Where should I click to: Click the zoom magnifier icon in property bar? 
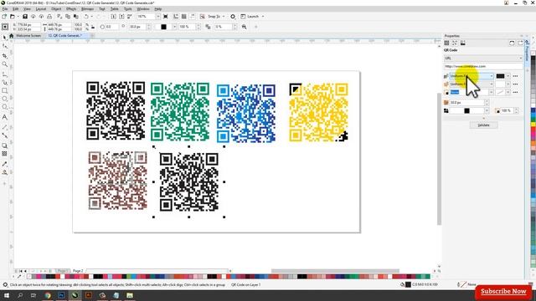click(x=244, y=27)
